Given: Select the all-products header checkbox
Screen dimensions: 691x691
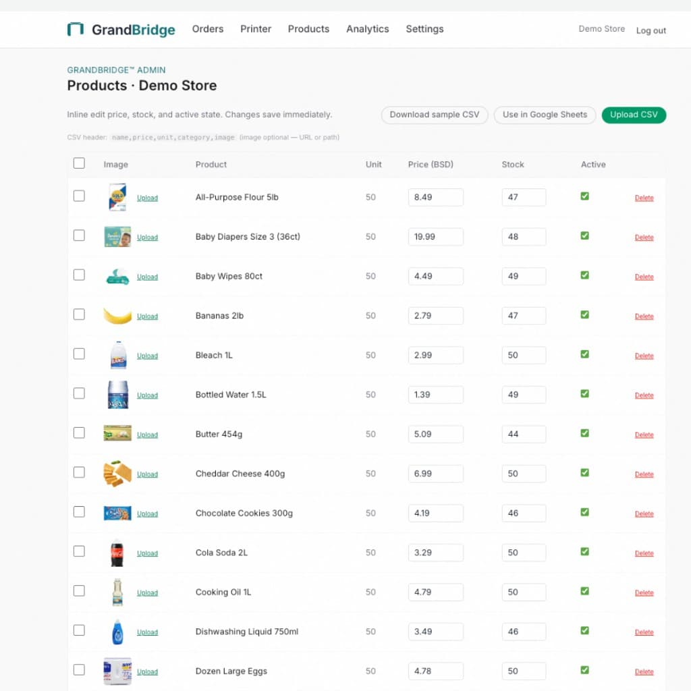Looking at the screenshot, I should 79,163.
